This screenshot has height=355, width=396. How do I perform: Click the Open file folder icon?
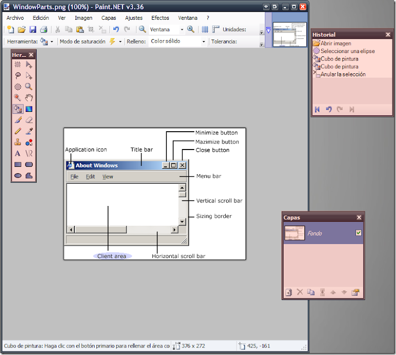(x=21, y=30)
